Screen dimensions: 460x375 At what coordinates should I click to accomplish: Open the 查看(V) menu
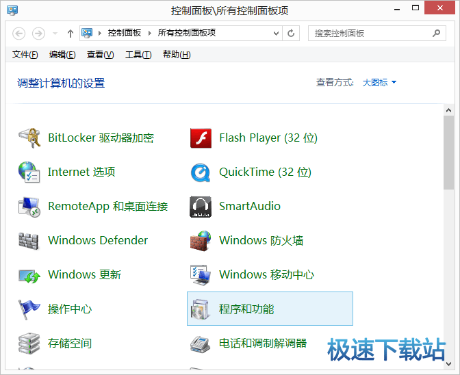tap(101, 55)
